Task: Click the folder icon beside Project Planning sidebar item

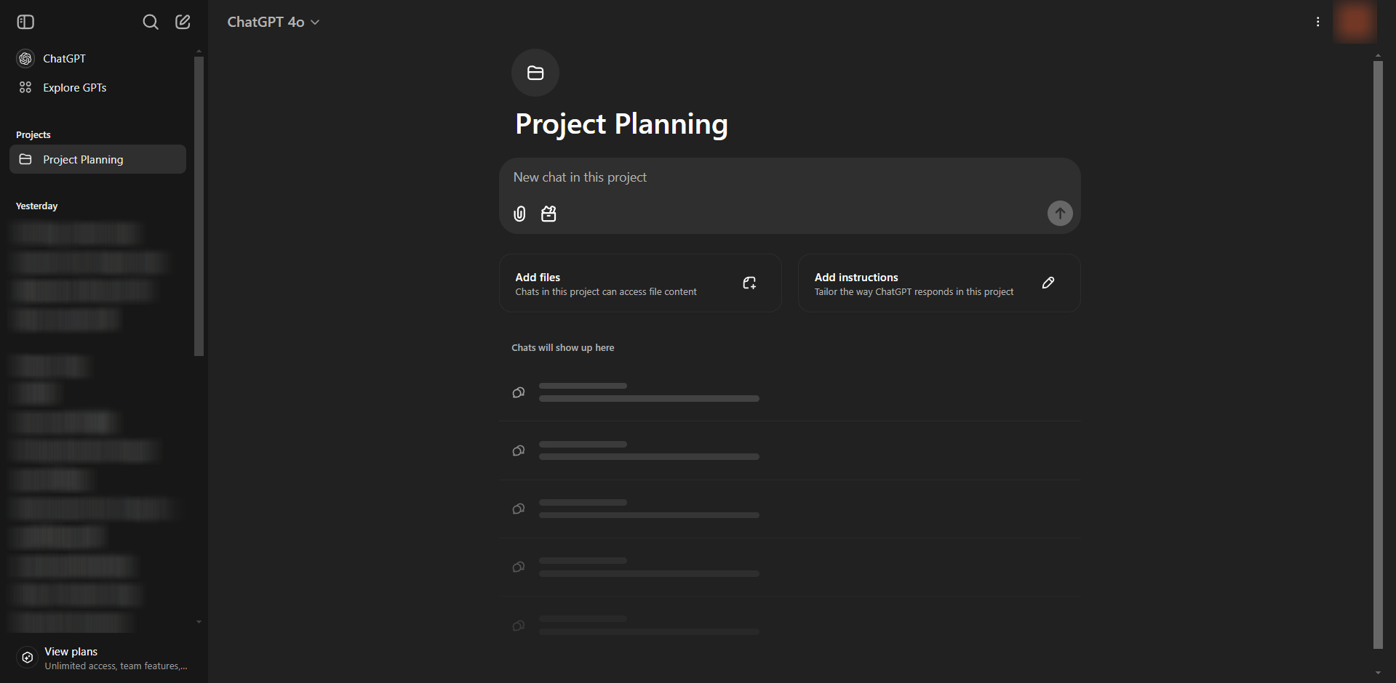Action: pos(25,159)
